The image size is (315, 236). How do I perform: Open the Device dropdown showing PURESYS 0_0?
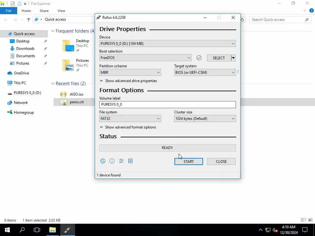point(168,44)
